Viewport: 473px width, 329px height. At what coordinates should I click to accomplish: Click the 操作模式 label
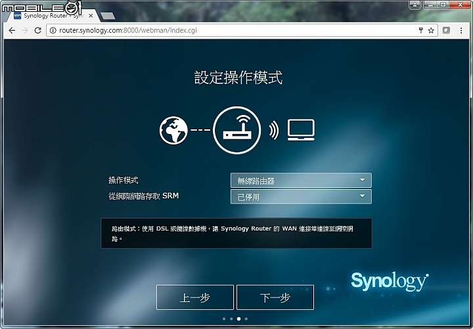(x=123, y=181)
